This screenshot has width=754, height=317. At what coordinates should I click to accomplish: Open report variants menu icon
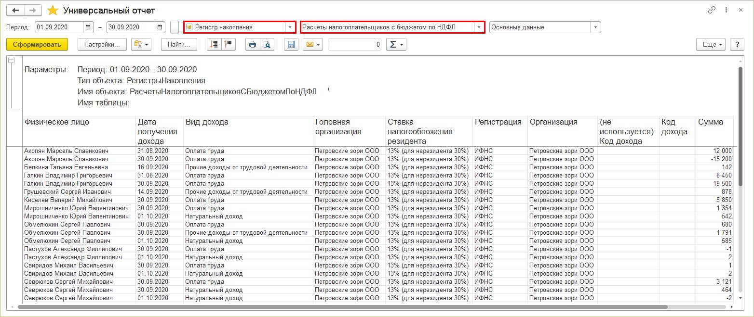click(142, 44)
